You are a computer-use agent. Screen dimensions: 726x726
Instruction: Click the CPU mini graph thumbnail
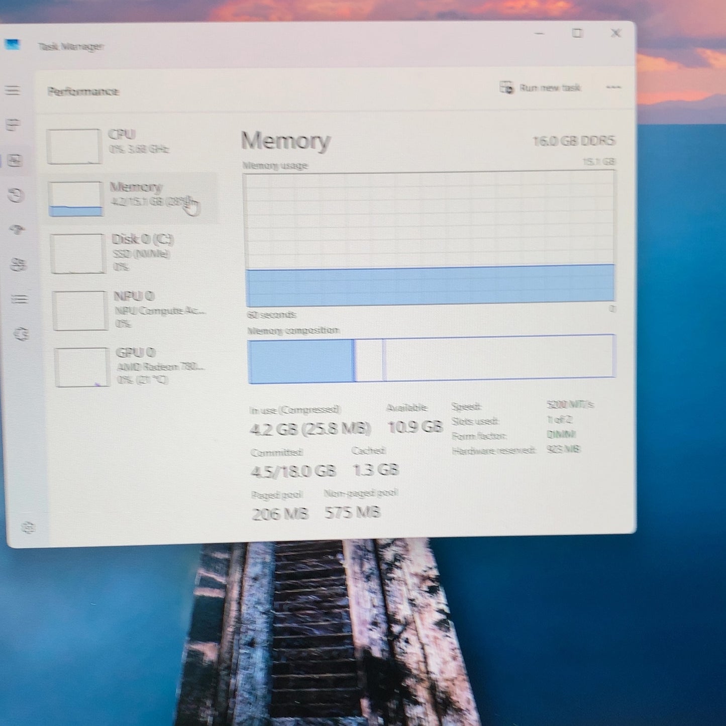pyautogui.click(x=74, y=146)
